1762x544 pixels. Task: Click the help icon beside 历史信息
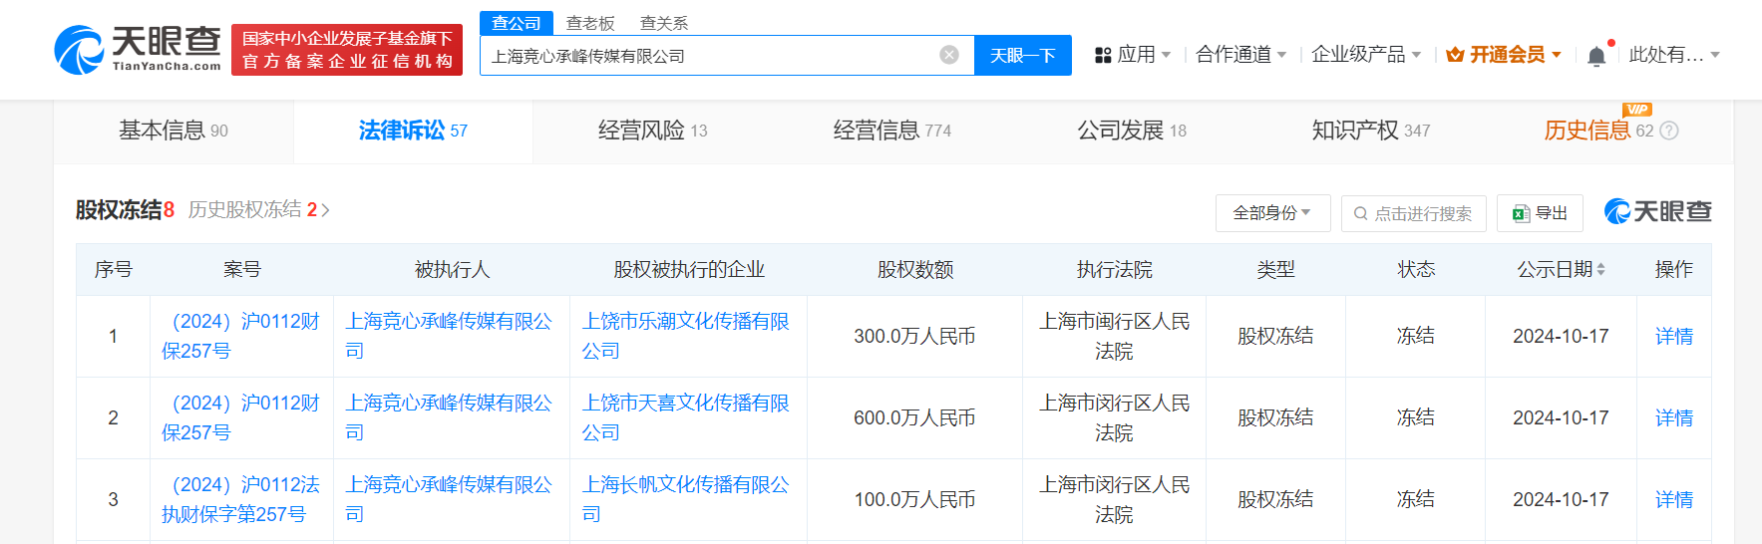(1669, 131)
